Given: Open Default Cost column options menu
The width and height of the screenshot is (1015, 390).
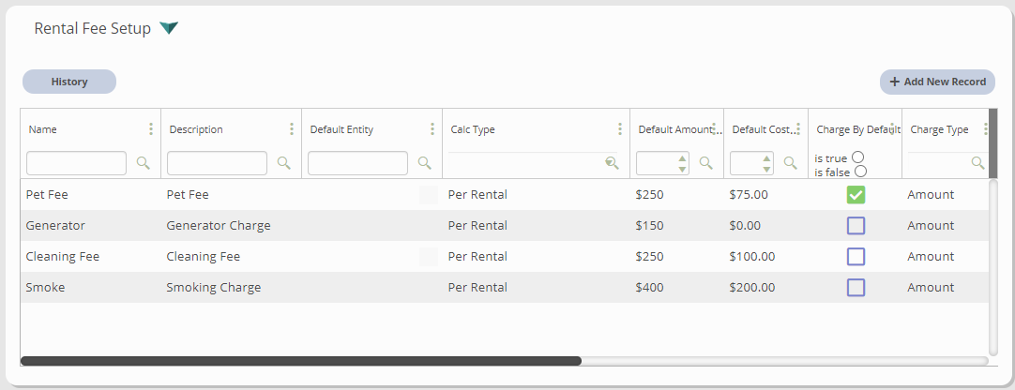Looking at the screenshot, I should [798, 128].
